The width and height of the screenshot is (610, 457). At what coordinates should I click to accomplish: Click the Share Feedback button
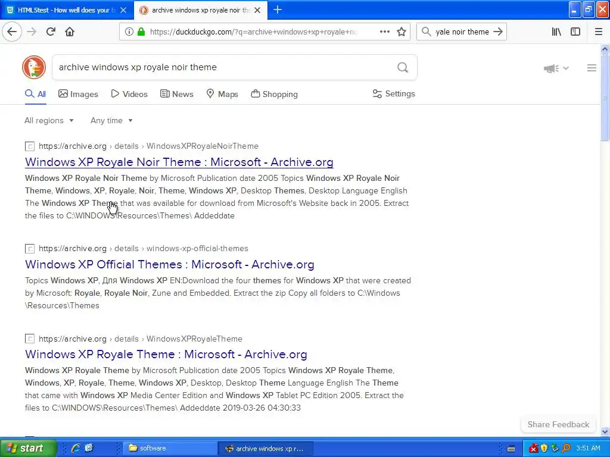coord(558,424)
